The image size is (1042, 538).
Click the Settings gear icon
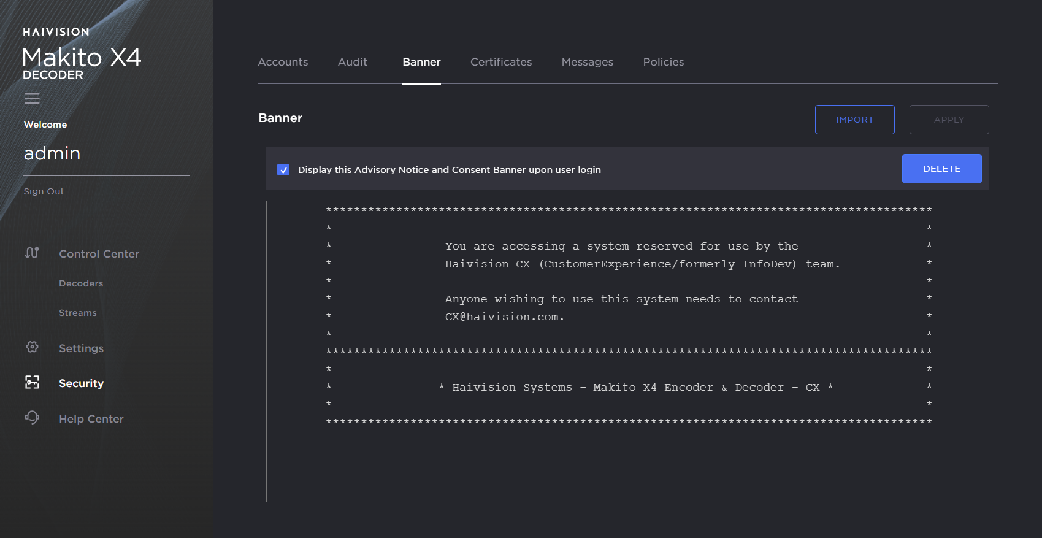32,347
